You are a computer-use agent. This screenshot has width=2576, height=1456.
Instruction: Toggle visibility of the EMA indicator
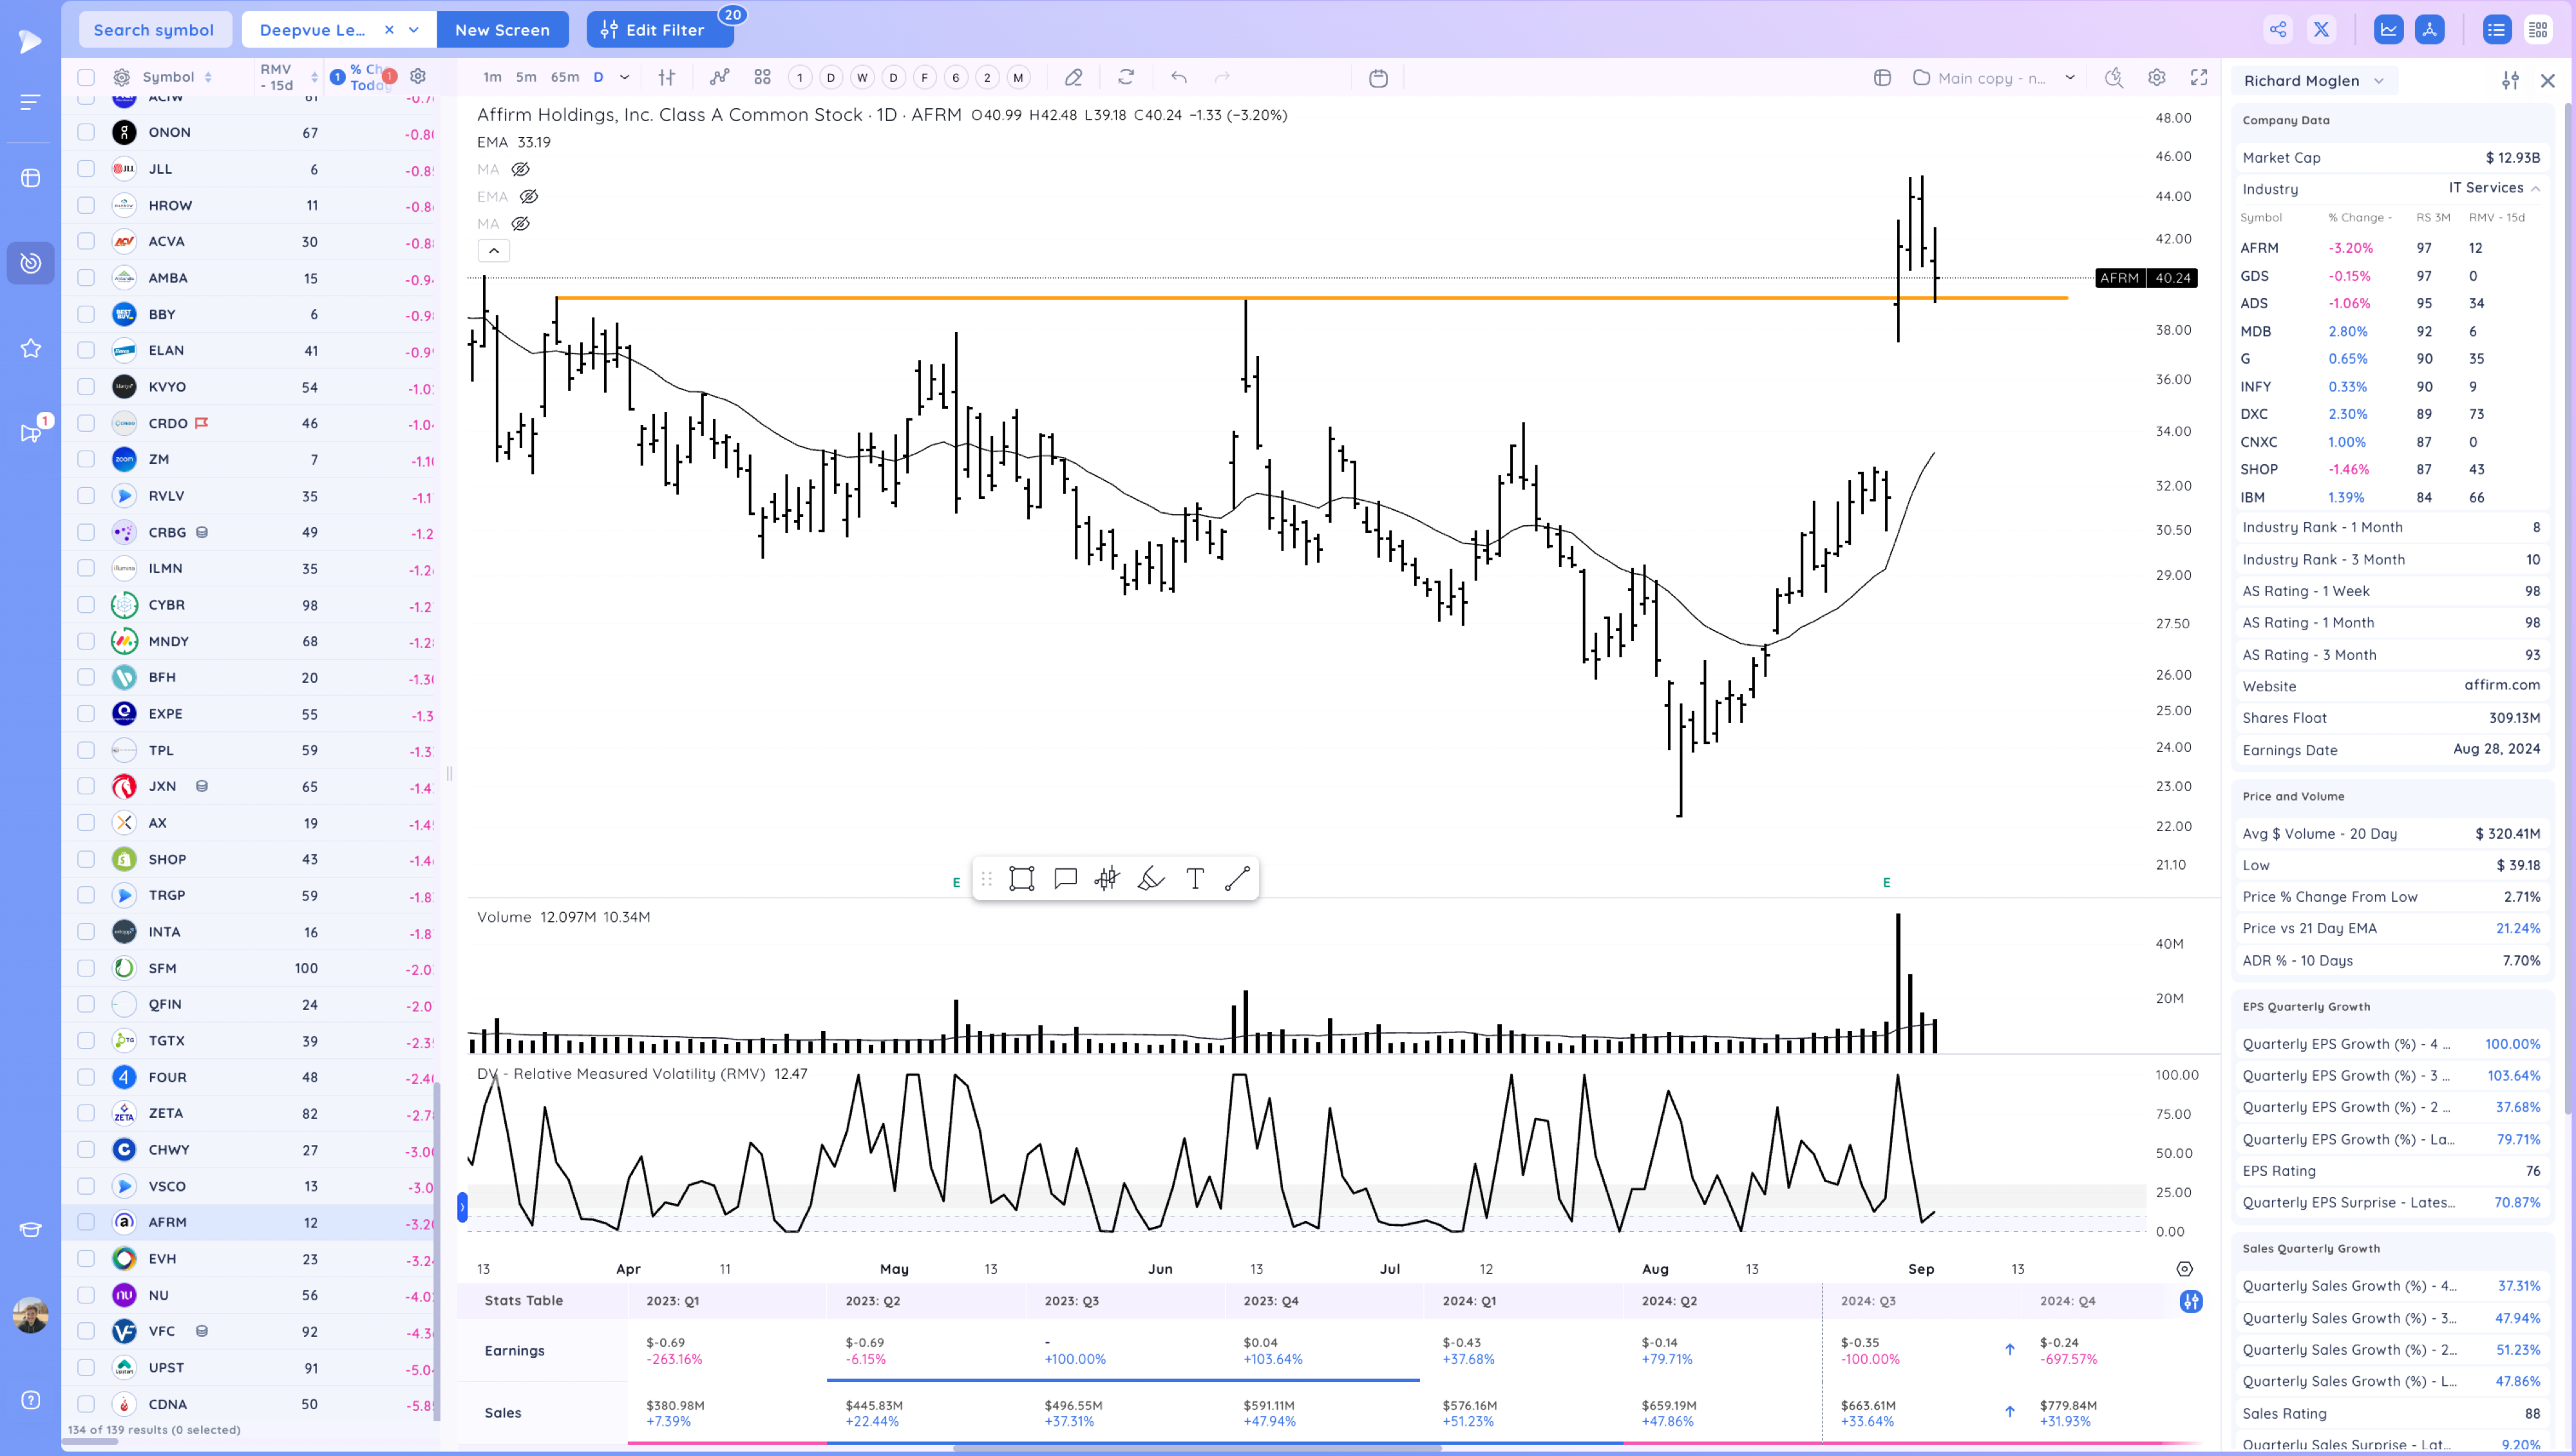[521, 196]
